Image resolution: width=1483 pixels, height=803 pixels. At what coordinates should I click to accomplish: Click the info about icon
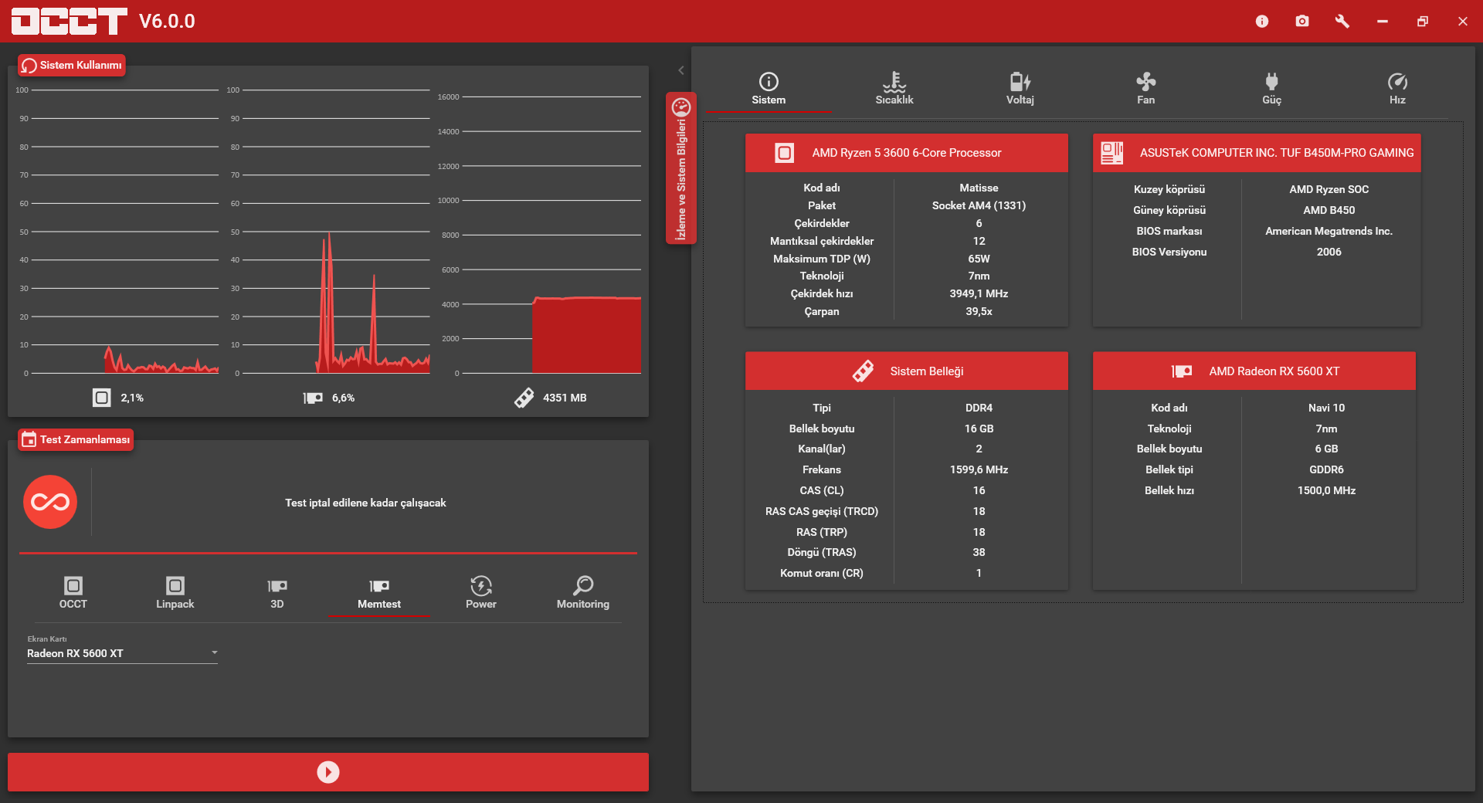[1262, 21]
